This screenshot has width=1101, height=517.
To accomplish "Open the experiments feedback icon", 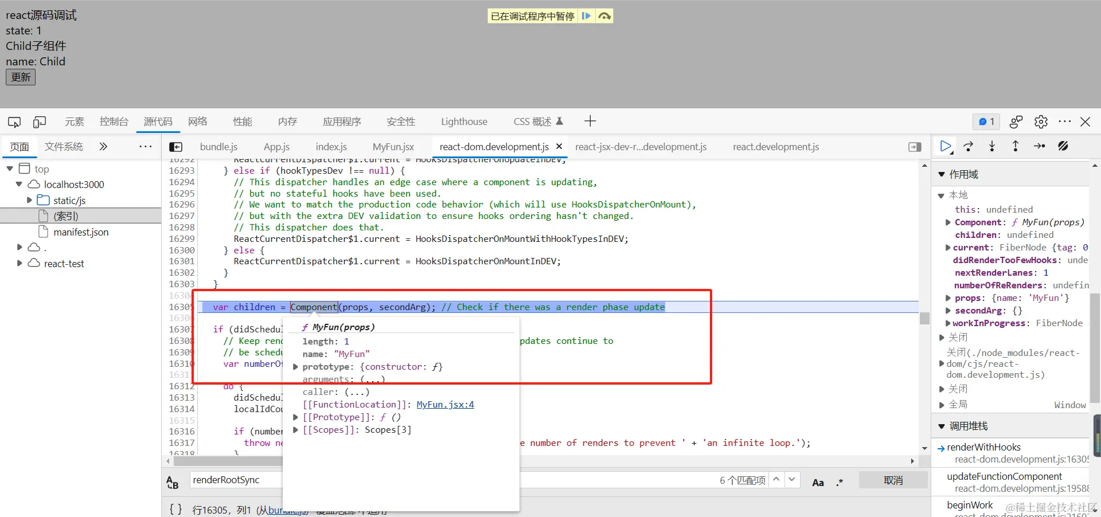I will (1016, 122).
